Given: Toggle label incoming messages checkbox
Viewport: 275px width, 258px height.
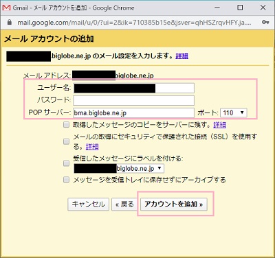Looking at the screenshot, I should click(66, 163).
